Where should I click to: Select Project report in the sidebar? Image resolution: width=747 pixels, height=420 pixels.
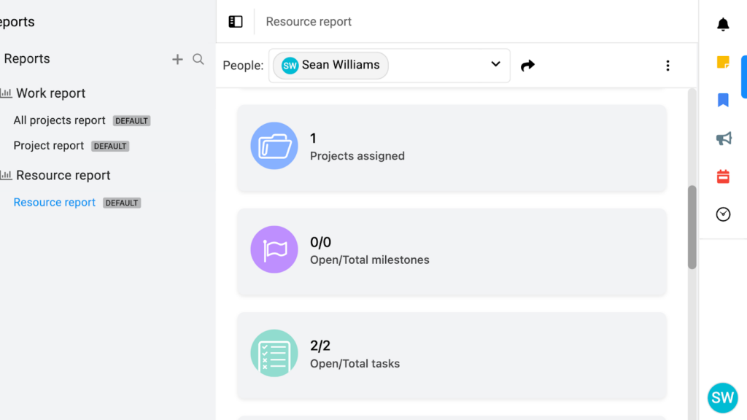click(48, 145)
